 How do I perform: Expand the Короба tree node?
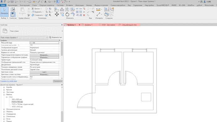4,87
